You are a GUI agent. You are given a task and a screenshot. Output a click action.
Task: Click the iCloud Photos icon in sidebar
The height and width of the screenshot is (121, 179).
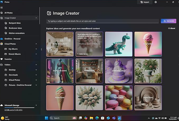point(2,44)
